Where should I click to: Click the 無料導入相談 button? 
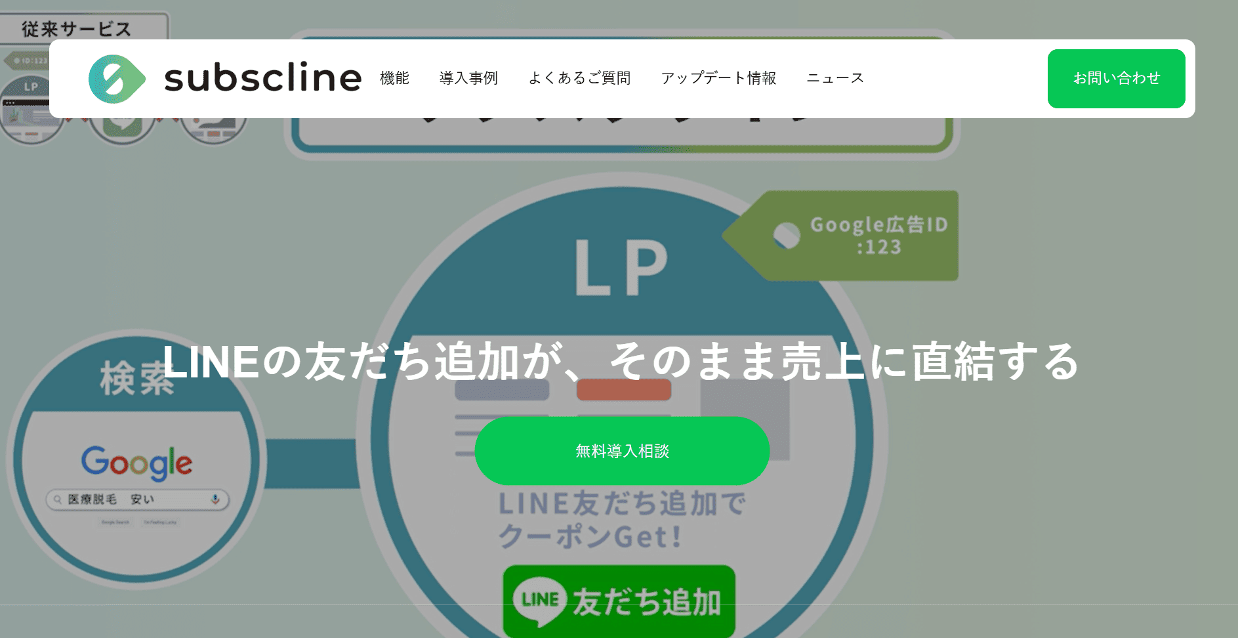click(622, 451)
